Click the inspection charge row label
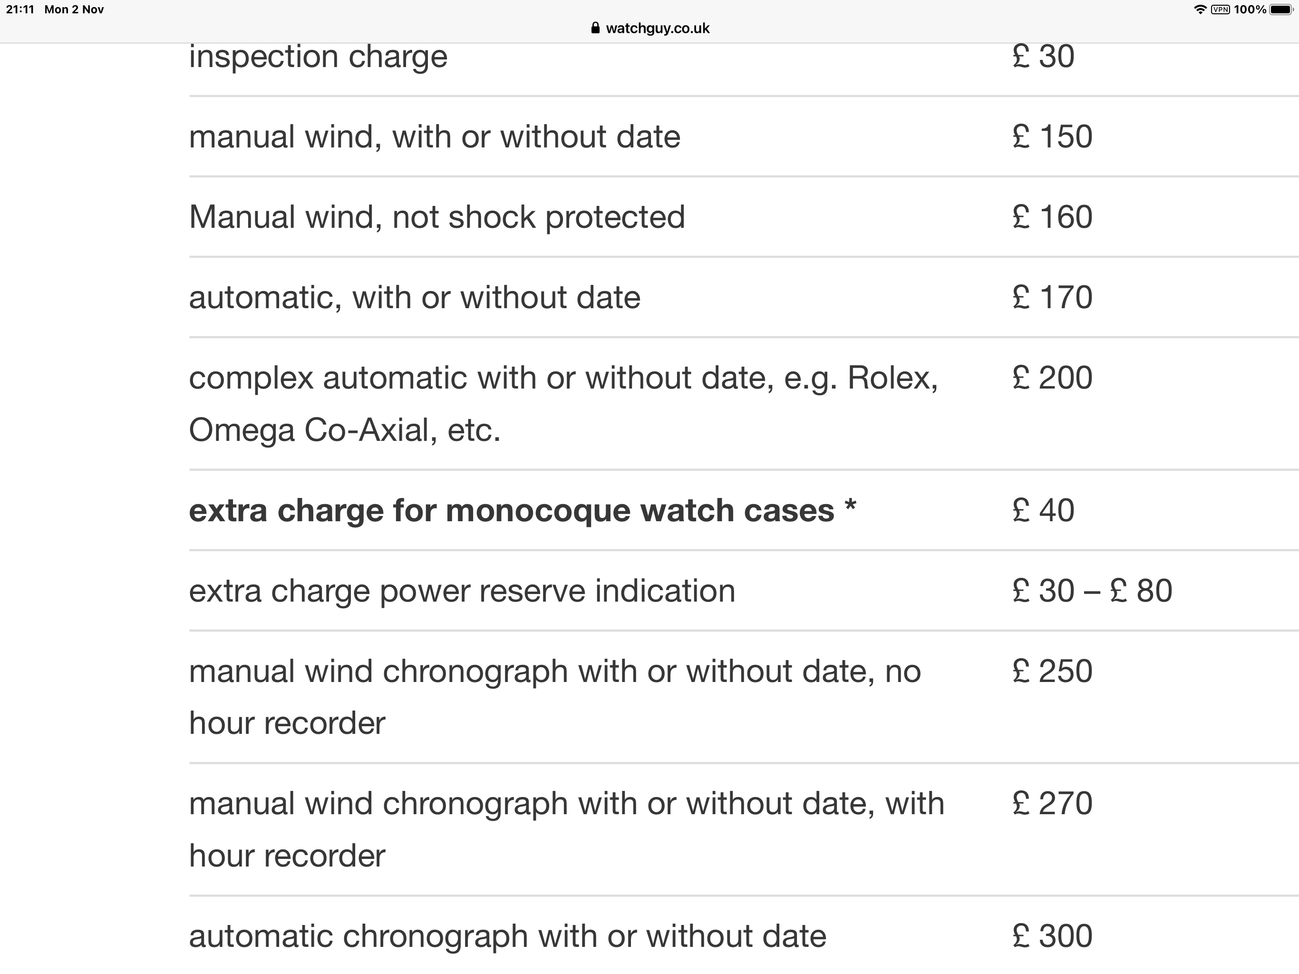Screen dimensions: 1299x974 [318, 57]
